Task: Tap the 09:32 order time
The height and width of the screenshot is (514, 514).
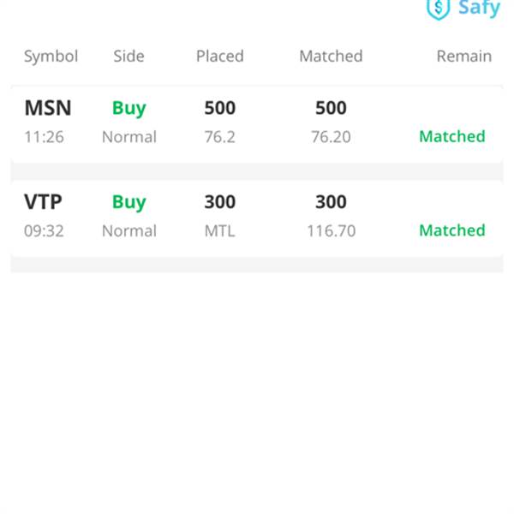Action: tap(44, 230)
